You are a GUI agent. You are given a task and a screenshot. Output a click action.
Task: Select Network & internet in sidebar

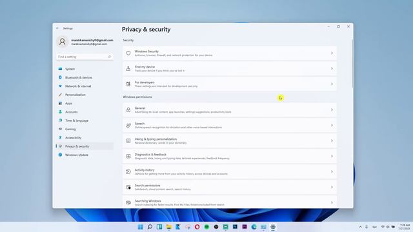pos(85,86)
